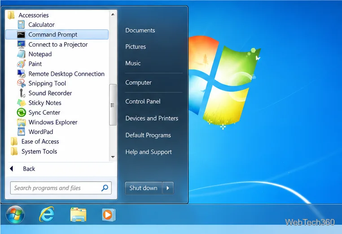Click the Shut down button
The height and width of the screenshot is (234, 342).
(144, 188)
